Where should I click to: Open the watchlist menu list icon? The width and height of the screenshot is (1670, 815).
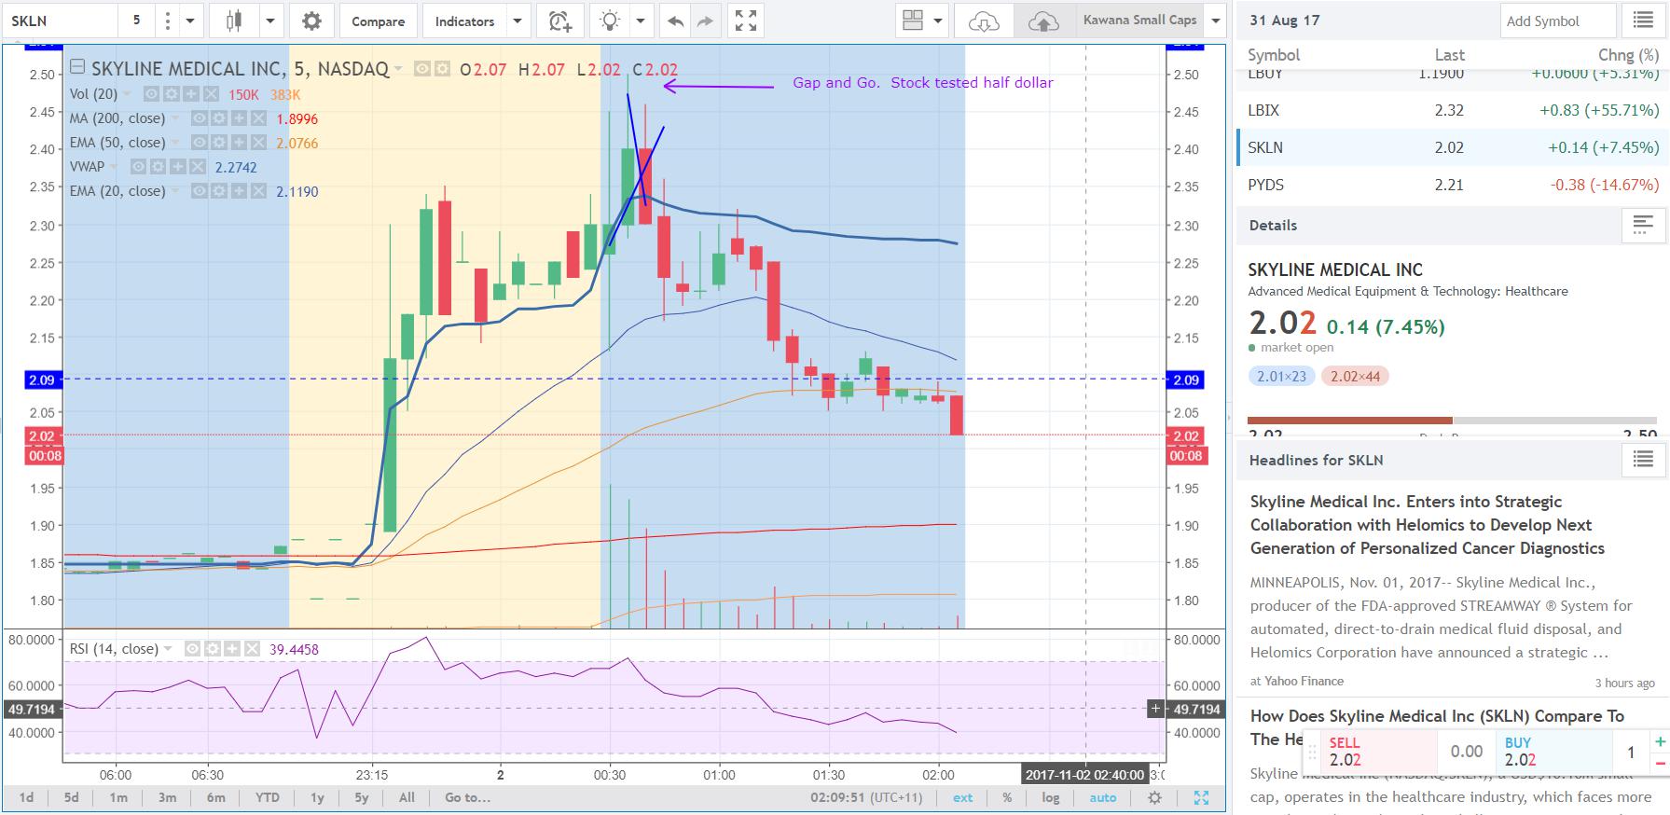pyautogui.click(x=1643, y=21)
